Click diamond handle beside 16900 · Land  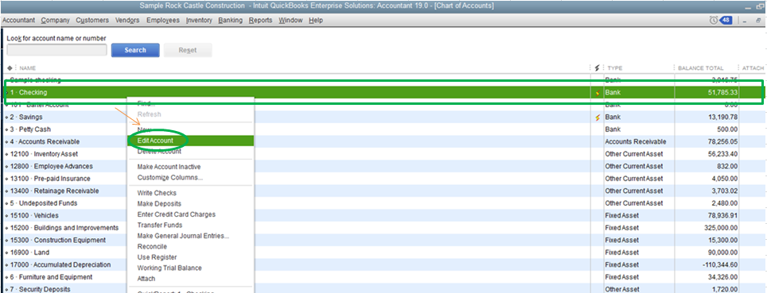point(6,253)
